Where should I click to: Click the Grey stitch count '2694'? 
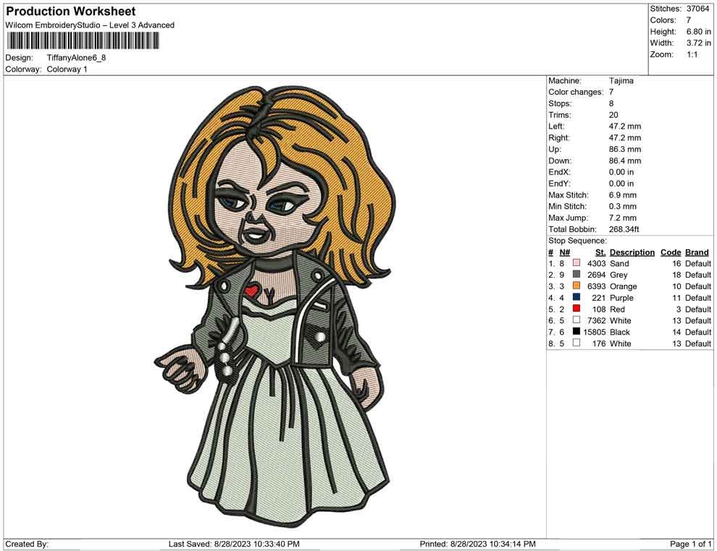[596, 275]
